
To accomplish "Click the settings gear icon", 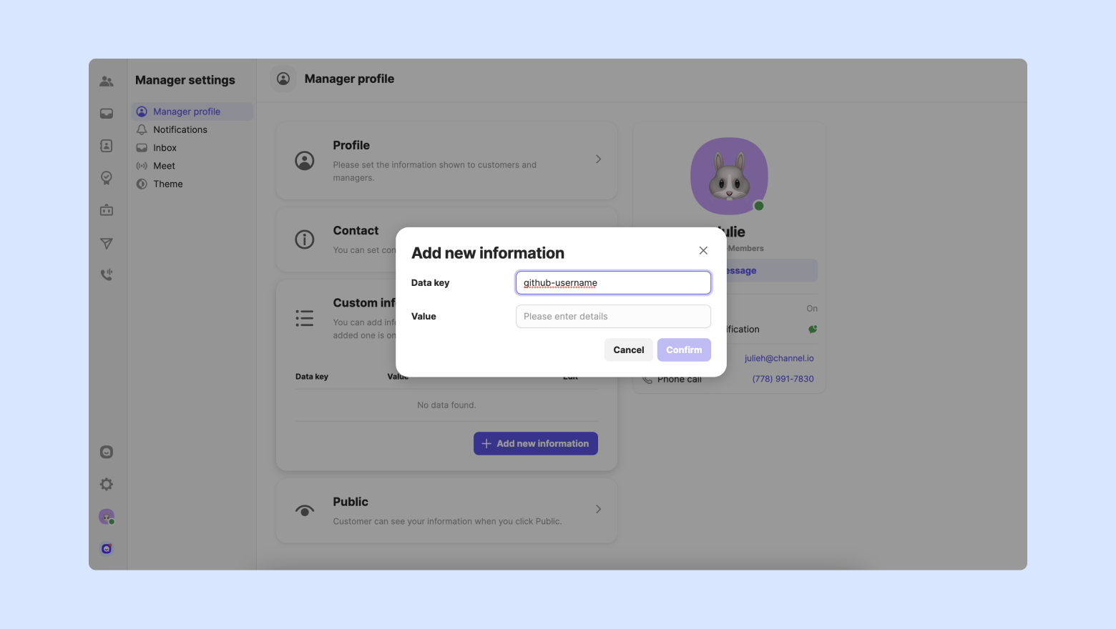I will click(x=107, y=485).
